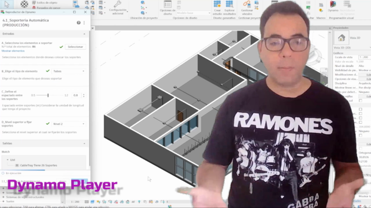Collapse the List node in Watch output
Viewport: 371px width, 208px height.
tap(8, 160)
